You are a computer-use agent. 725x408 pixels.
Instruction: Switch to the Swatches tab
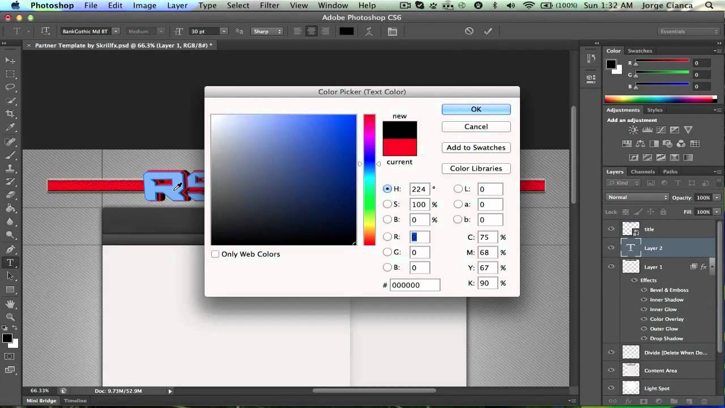[x=639, y=50]
